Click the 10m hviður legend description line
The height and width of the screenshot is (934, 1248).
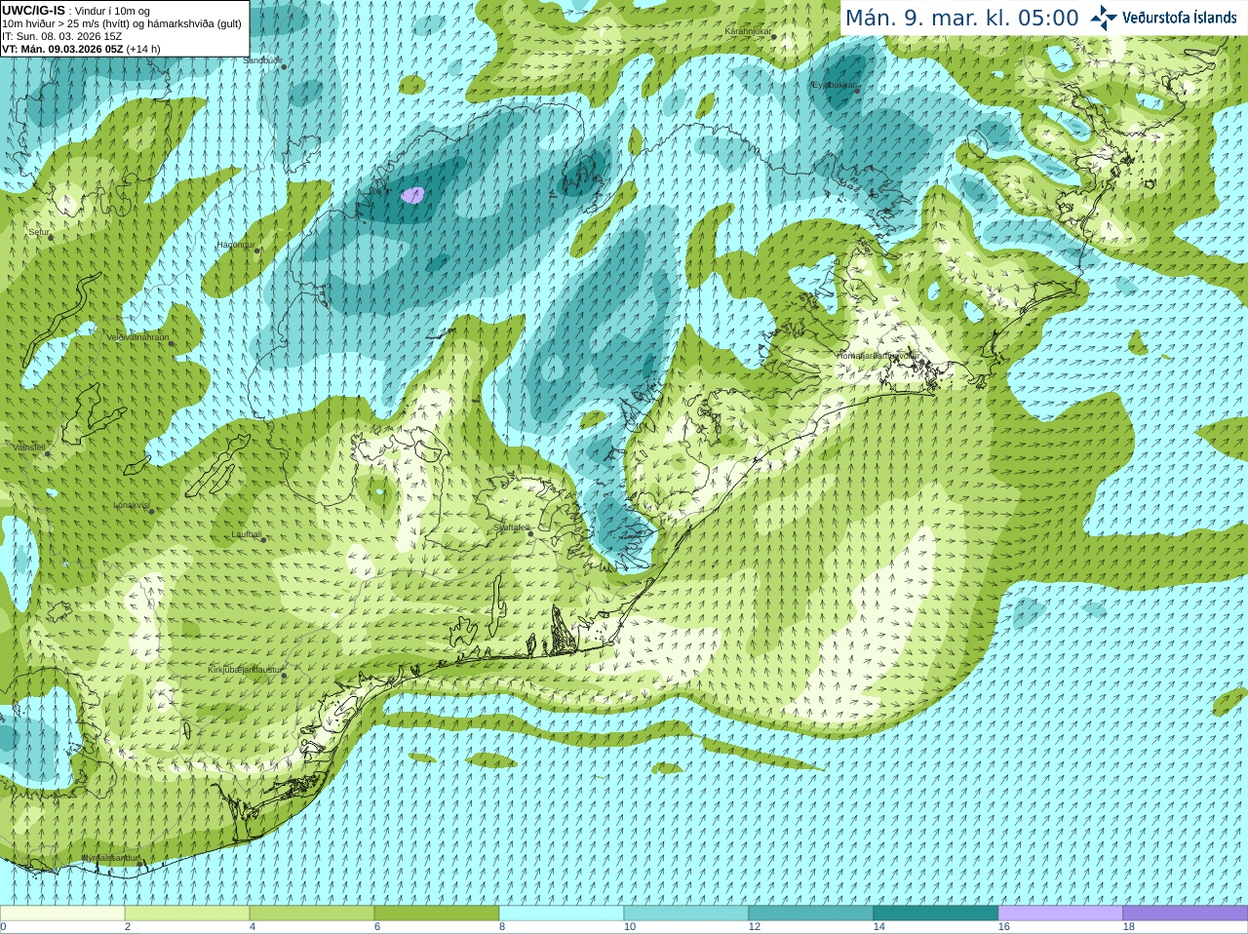[122, 23]
